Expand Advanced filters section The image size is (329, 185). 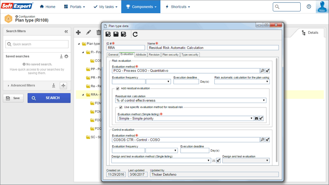[21, 85]
